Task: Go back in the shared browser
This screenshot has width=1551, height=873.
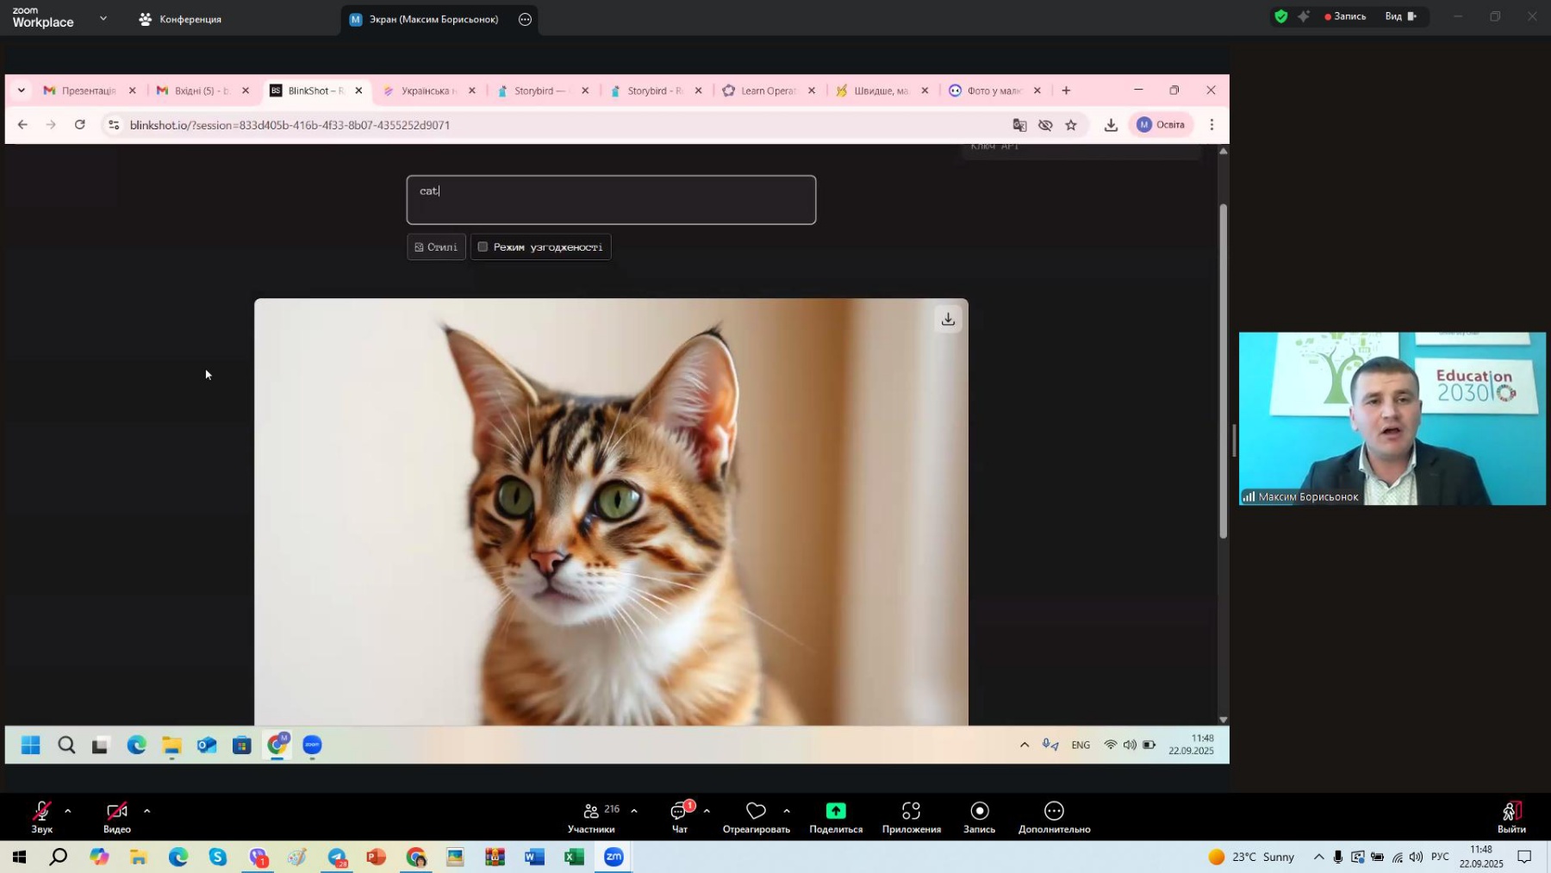Action: 22,125
